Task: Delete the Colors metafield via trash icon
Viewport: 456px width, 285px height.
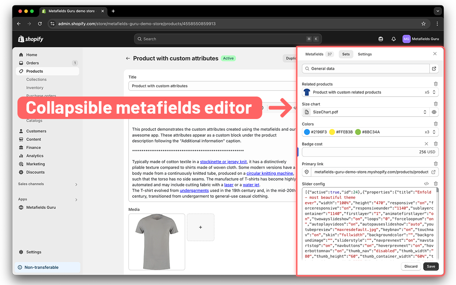Action: coord(435,124)
